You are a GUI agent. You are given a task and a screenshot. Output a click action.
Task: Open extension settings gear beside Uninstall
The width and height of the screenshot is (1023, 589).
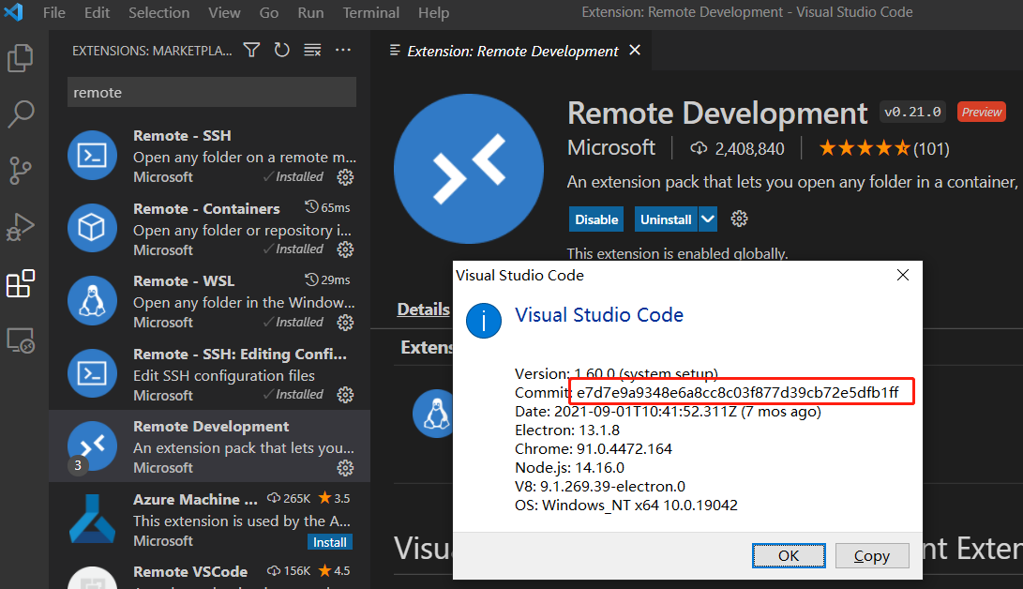click(739, 219)
